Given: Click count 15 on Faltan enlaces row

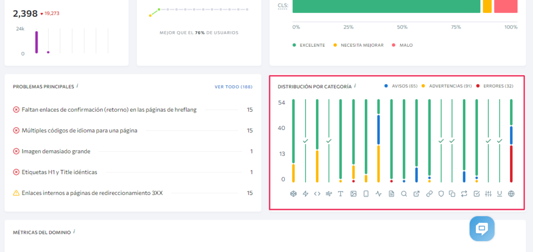Looking at the screenshot, I should (x=250, y=110).
